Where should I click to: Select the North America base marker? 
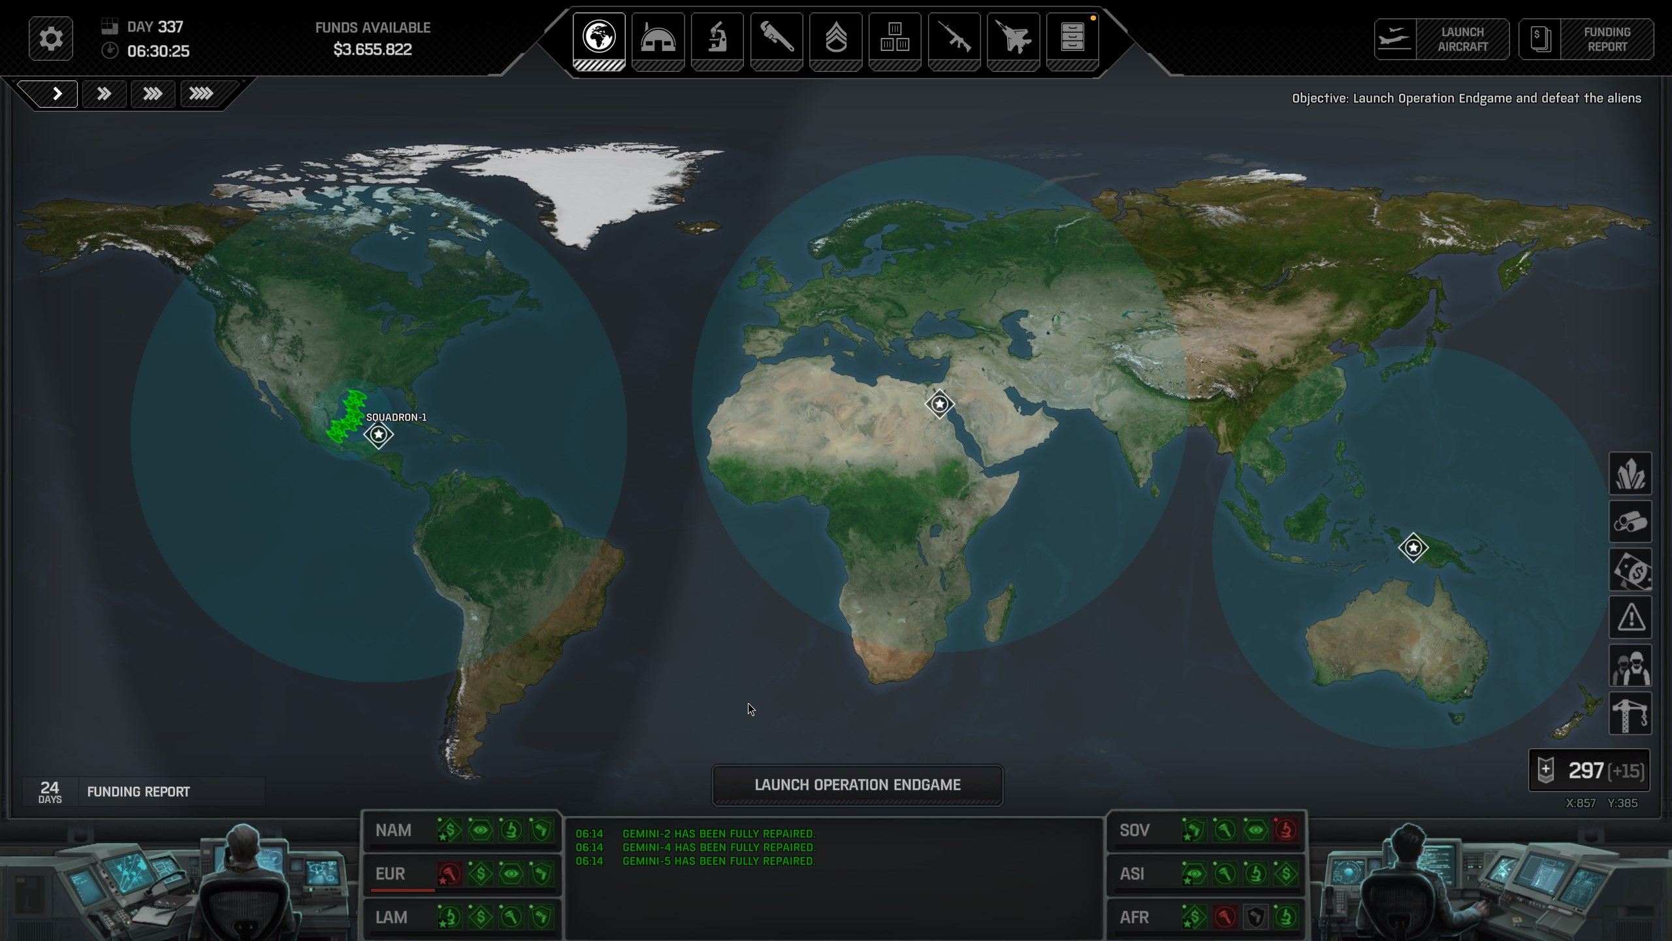click(378, 435)
